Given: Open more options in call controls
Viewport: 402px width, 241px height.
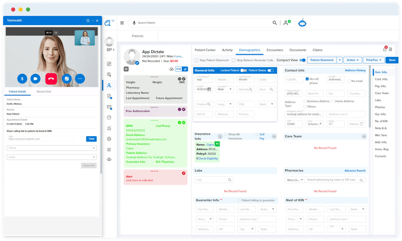Looking at the screenshot, I should click(x=80, y=78).
